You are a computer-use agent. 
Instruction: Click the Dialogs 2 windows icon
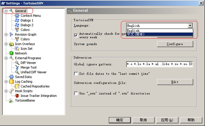pyautogui.click(x=17, y=25)
